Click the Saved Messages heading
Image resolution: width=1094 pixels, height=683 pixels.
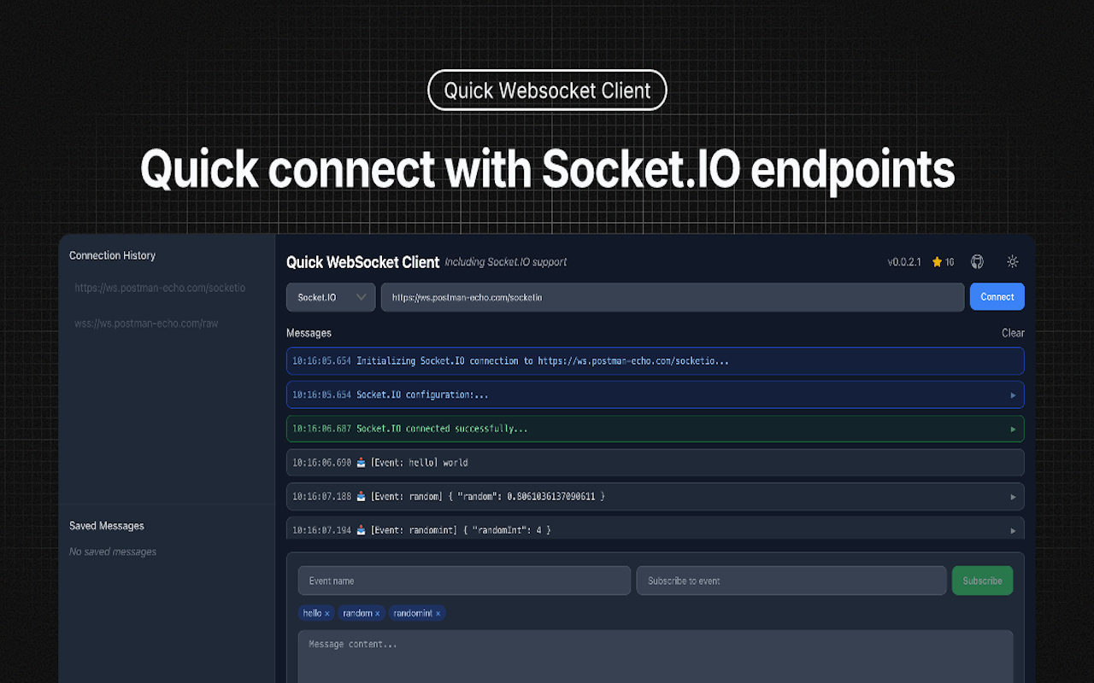coord(107,526)
